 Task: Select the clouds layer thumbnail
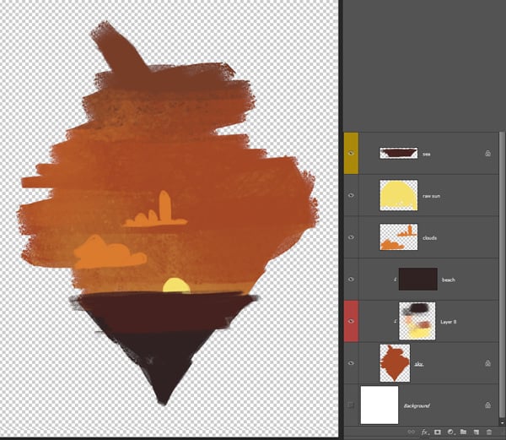(399, 237)
